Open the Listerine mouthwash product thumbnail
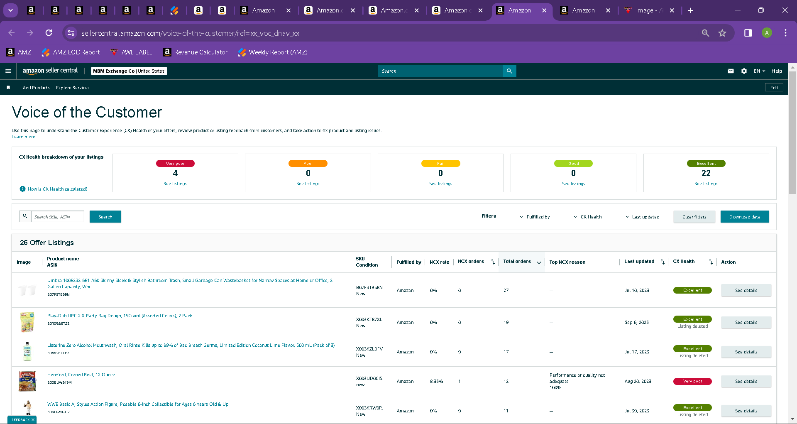This screenshot has width=797, height=424. [27, 352]
